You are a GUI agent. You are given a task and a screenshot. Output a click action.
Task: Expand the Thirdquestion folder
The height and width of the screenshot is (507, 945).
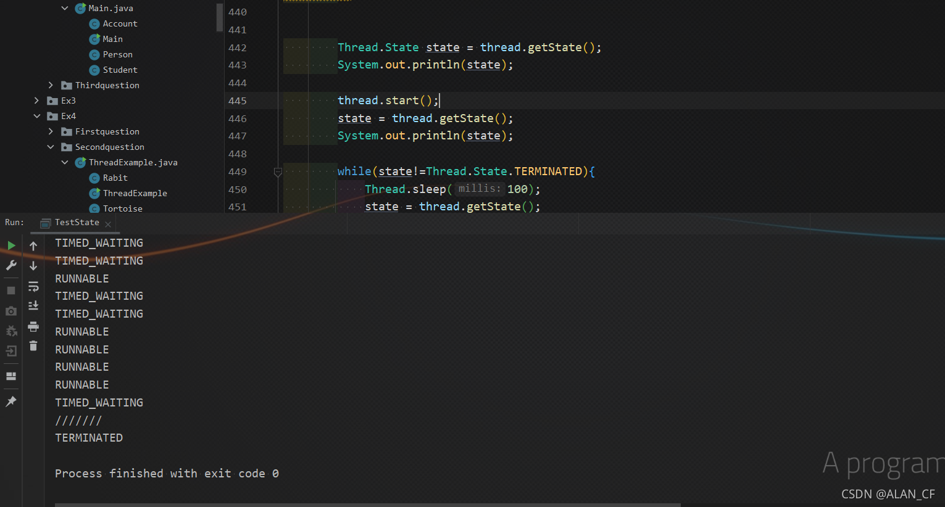51,85
